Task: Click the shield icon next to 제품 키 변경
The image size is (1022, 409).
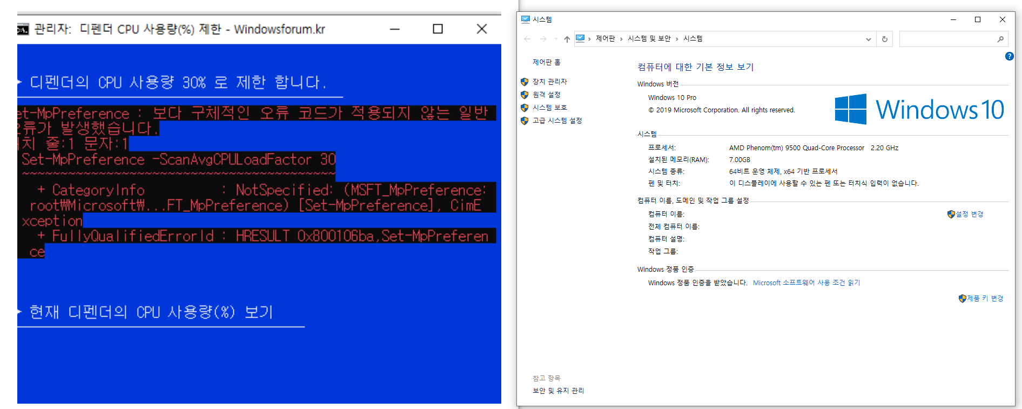Action: pos(963,298)
